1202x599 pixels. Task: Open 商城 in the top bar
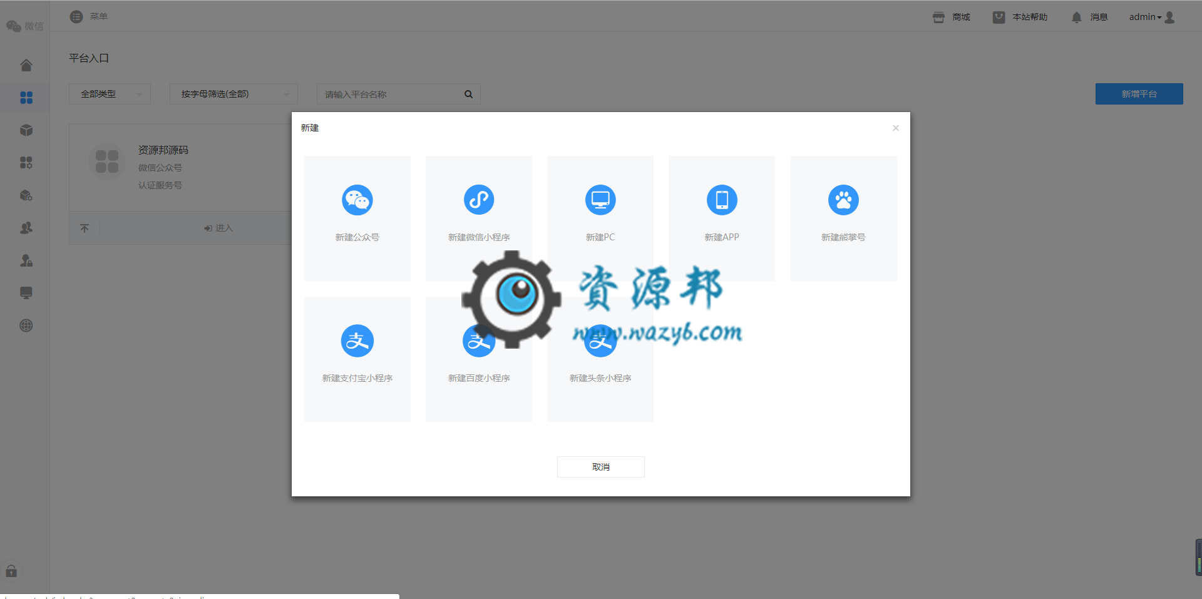point(952,17)
